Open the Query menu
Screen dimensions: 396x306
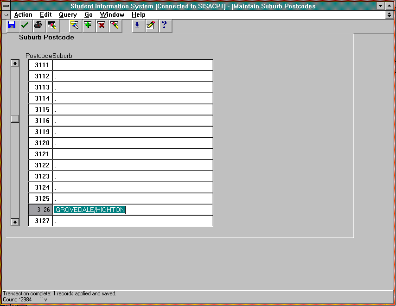pos(68,15)
